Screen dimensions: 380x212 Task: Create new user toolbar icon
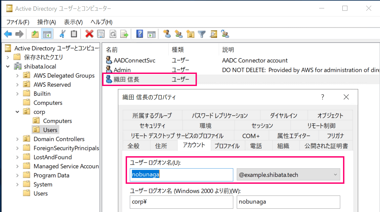[167, 34]
